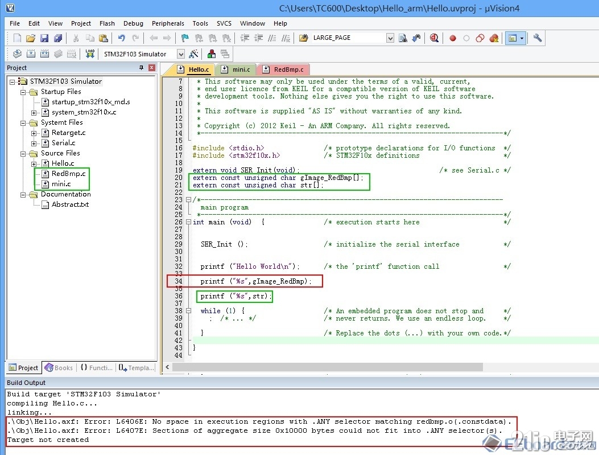Viewport: 599px width, 455px height.
Task: Undo the last edit
Action: [122, 38]
